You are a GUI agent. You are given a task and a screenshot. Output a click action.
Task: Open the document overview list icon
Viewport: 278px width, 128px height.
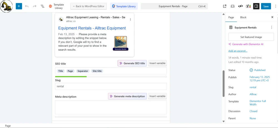(42, 6)
